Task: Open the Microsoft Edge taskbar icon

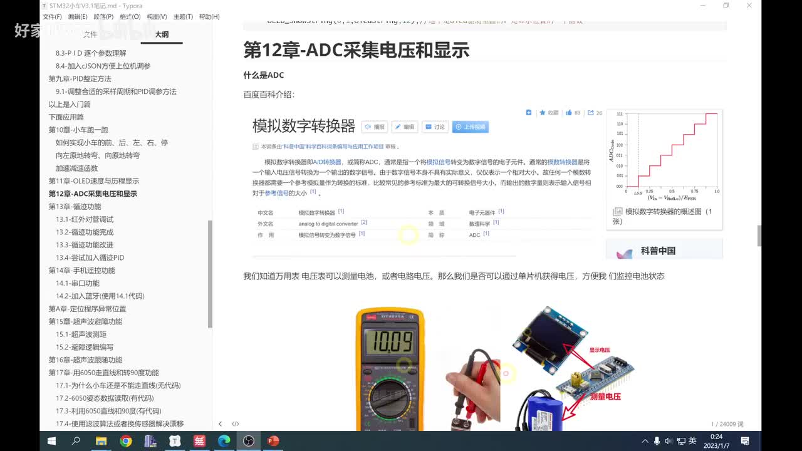Action: (224, 441)
